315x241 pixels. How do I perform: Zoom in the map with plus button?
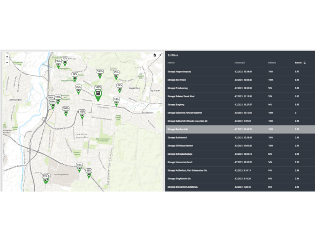click(7, 57)
